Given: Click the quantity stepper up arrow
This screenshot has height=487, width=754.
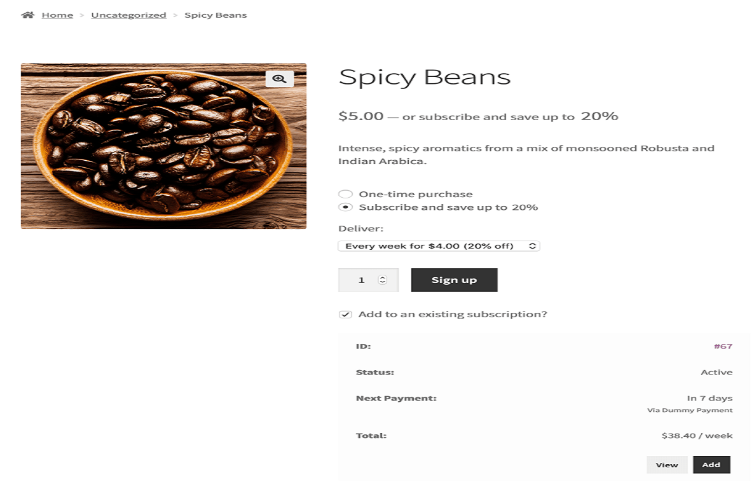Looking at the screenshot, I should pos(381,276).
